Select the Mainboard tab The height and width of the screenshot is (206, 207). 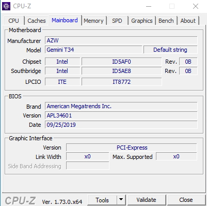pos(65,20)
